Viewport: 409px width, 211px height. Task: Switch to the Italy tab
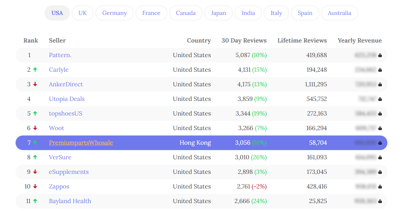[276, 13]
